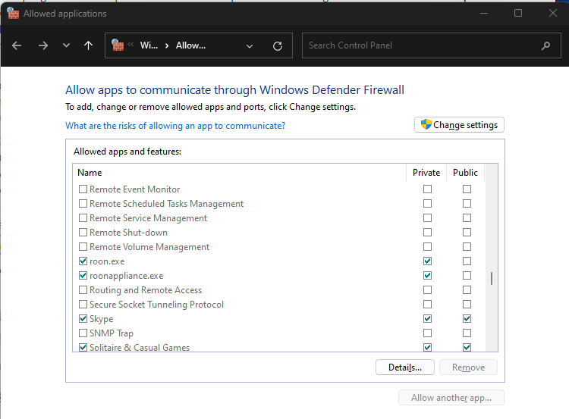Screen dimensions: 569x419
Task: Toggle Remote Shut-down name checkbox
Action: [x=83, y=233]
